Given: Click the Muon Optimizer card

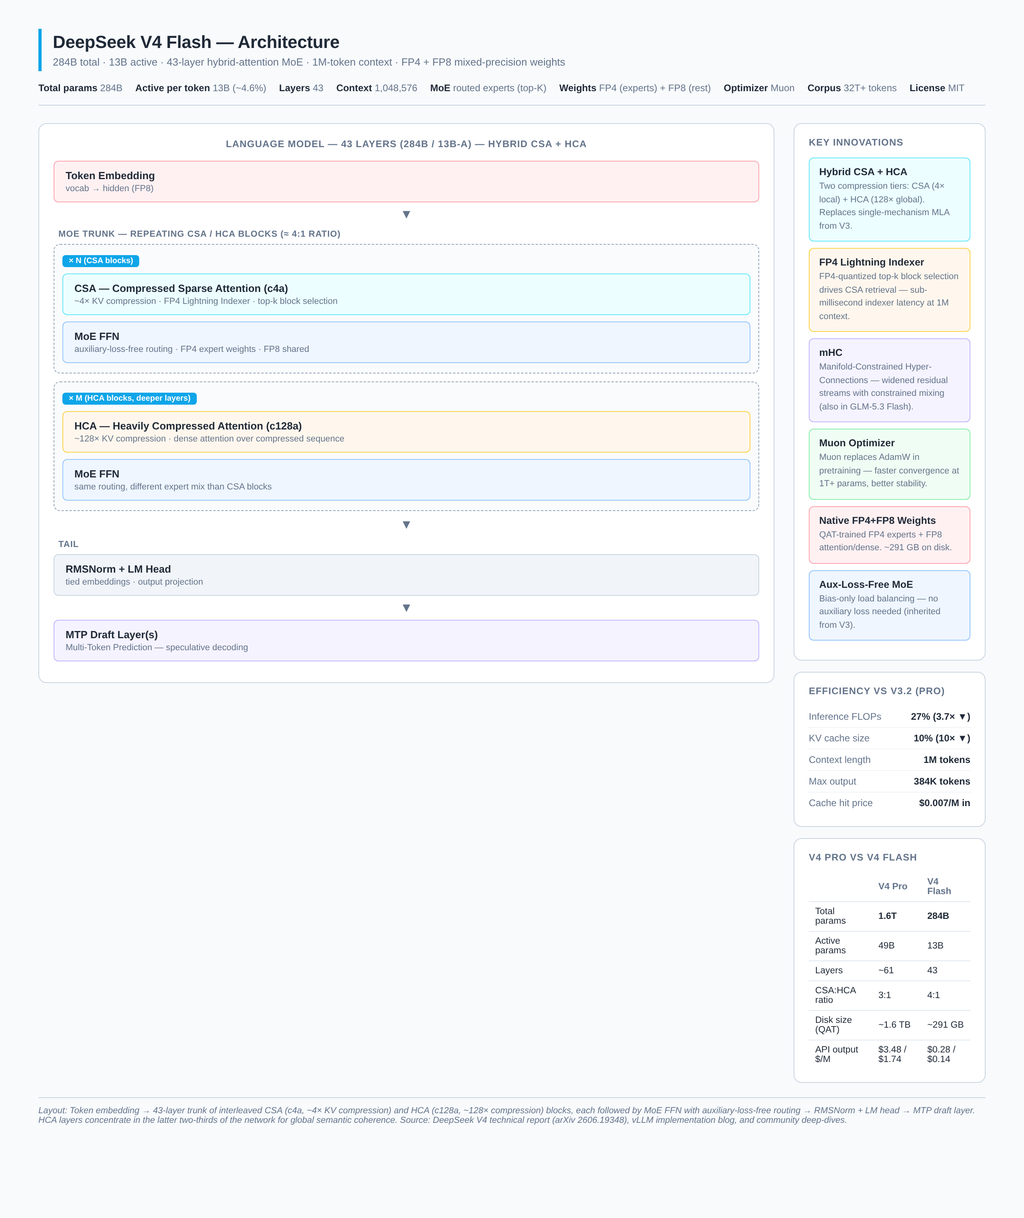Looking at the screenshot, I should pyautogui.click(x=889, y=464).
